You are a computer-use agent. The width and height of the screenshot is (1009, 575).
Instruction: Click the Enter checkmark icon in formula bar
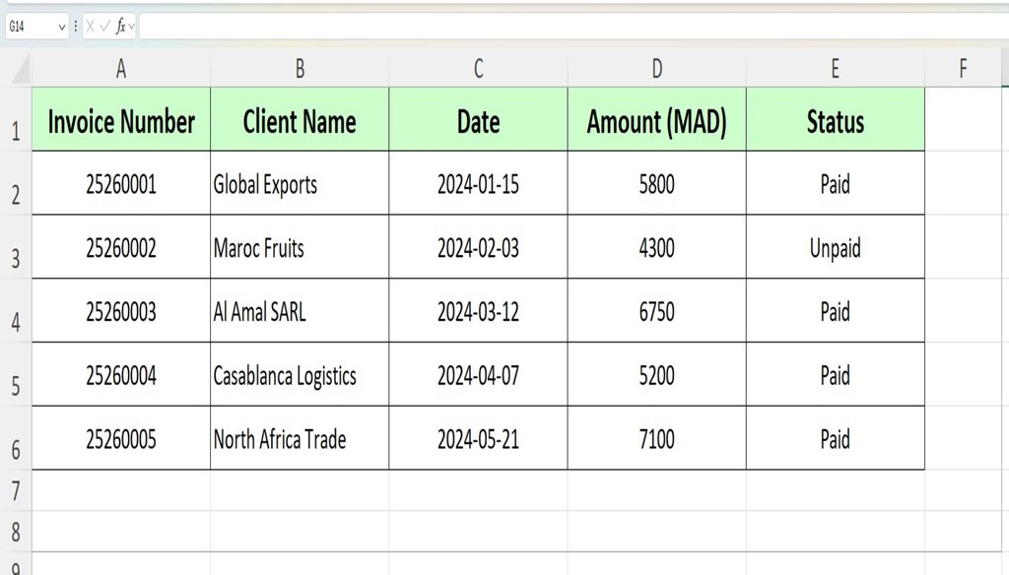click(x=104, y=27)
